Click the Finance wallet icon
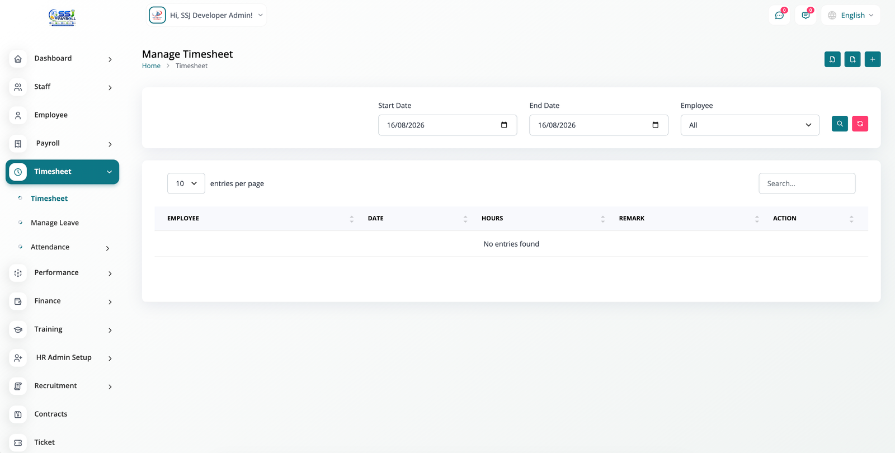 coord(18,301)
